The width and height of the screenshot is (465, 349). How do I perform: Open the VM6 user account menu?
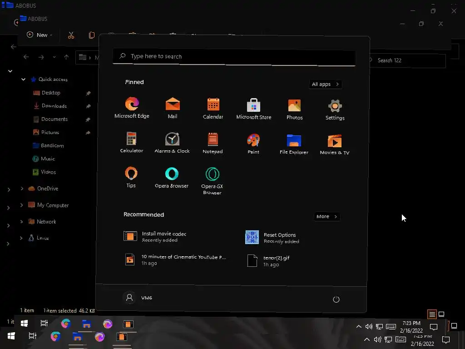pos(138,297)
